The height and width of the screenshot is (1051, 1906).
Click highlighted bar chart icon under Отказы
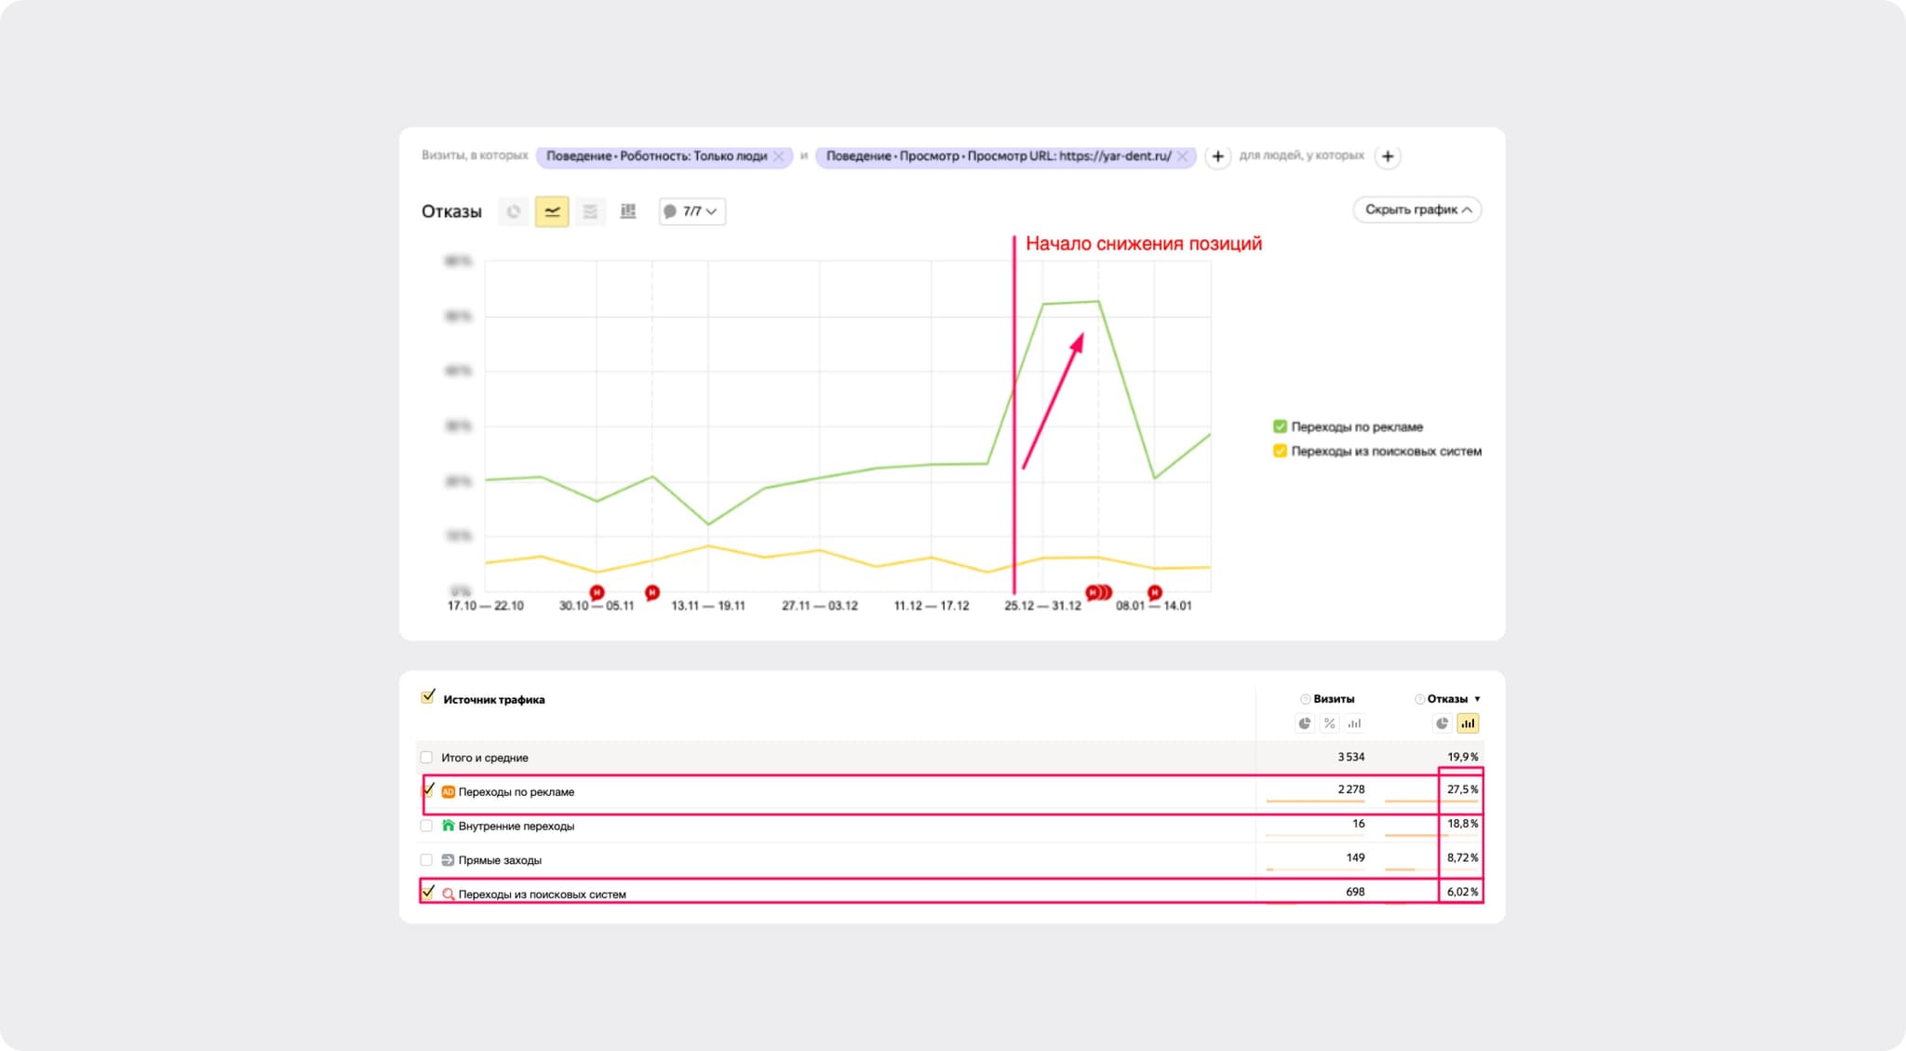pyautogui.click(x=1468, y=723)
